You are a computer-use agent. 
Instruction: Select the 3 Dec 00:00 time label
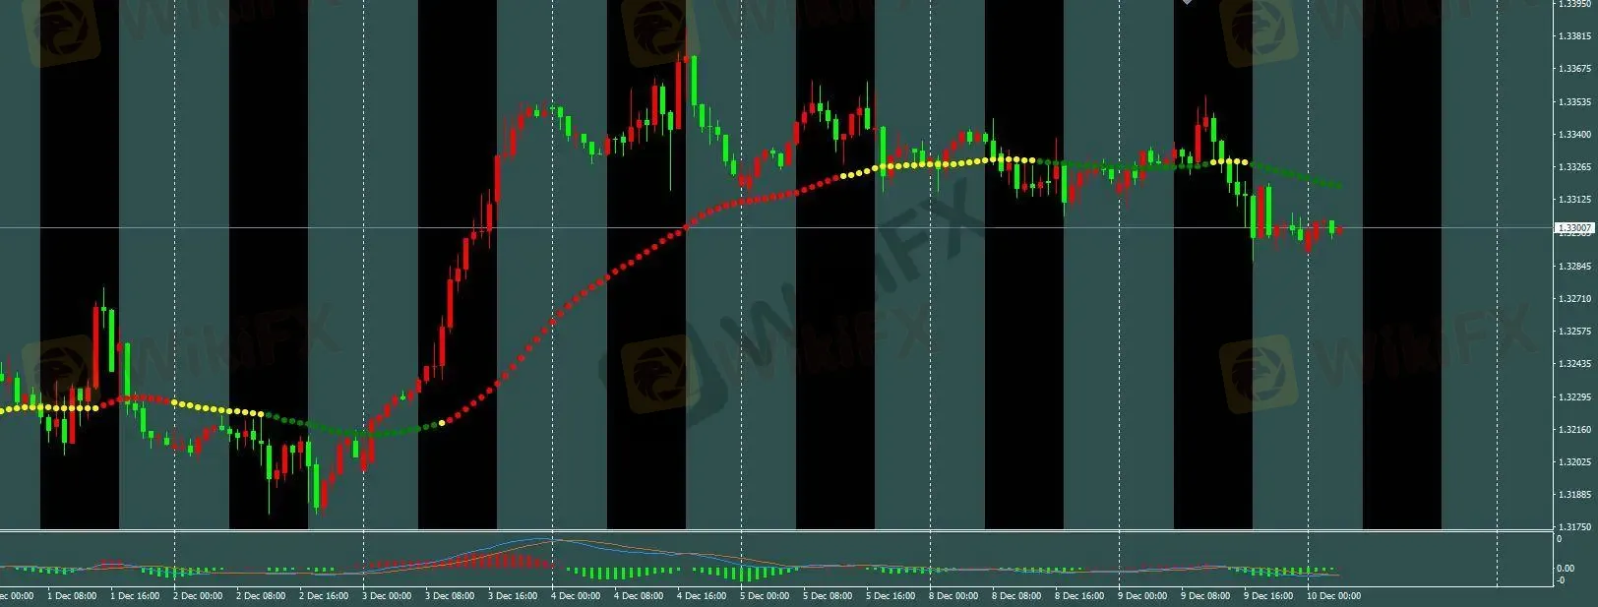(x=386, y=596)
